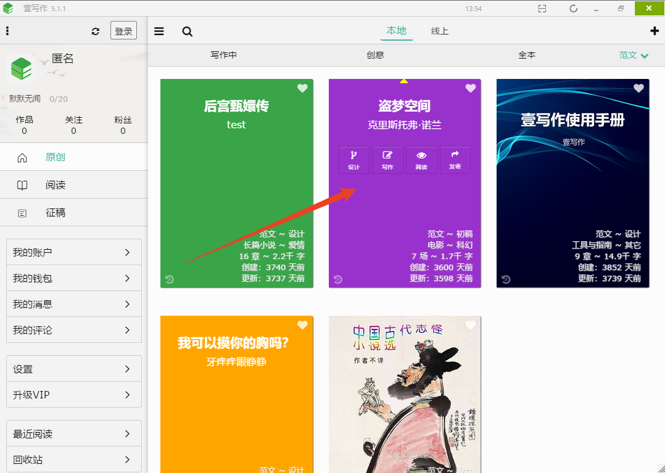Image resolution: width=665 pixels, height=473 pixels.
Task: Toggle heart favorite on 后宫甄嬛传 card
Action: coord(302,88)
